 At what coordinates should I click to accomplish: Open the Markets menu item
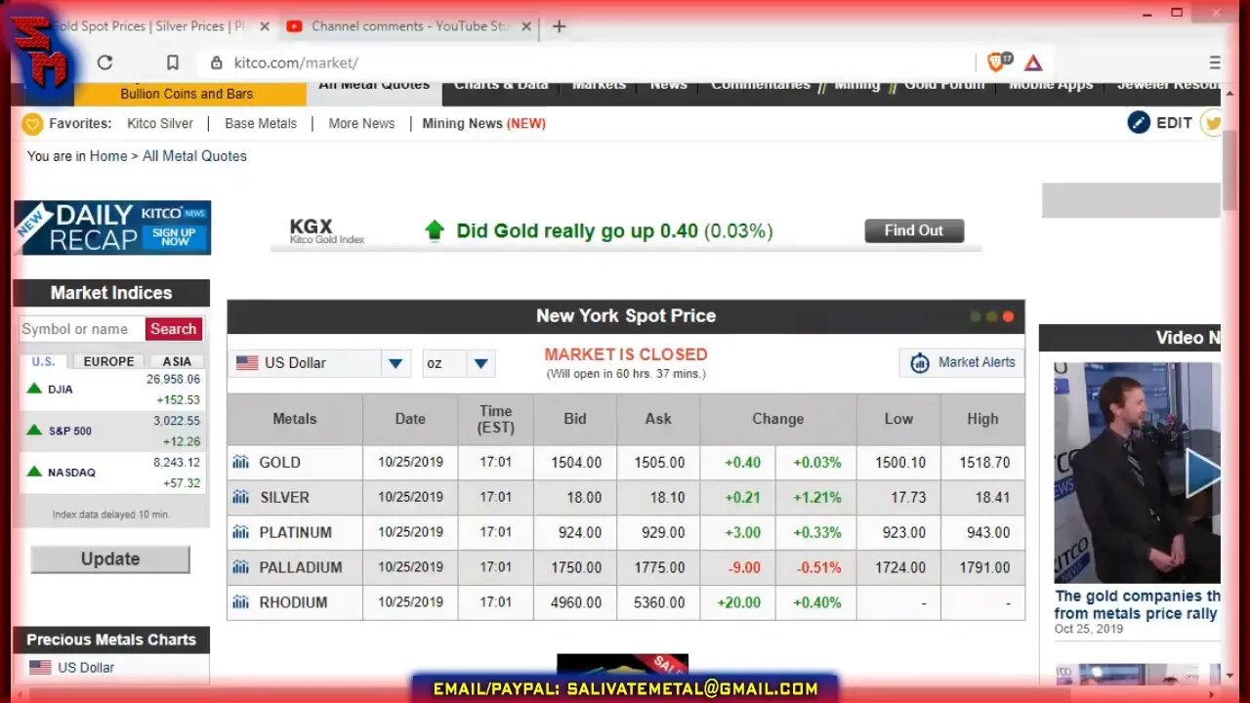pyautogui.click(x=599, y=88)
